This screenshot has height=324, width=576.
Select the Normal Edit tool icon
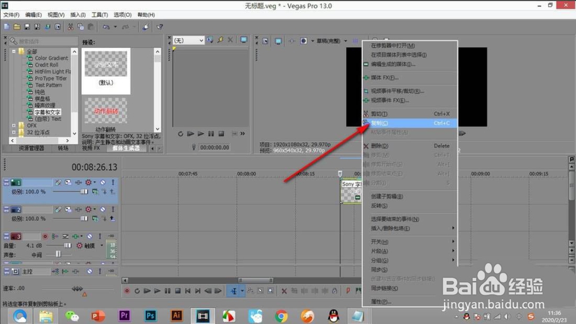pos(234,291)
